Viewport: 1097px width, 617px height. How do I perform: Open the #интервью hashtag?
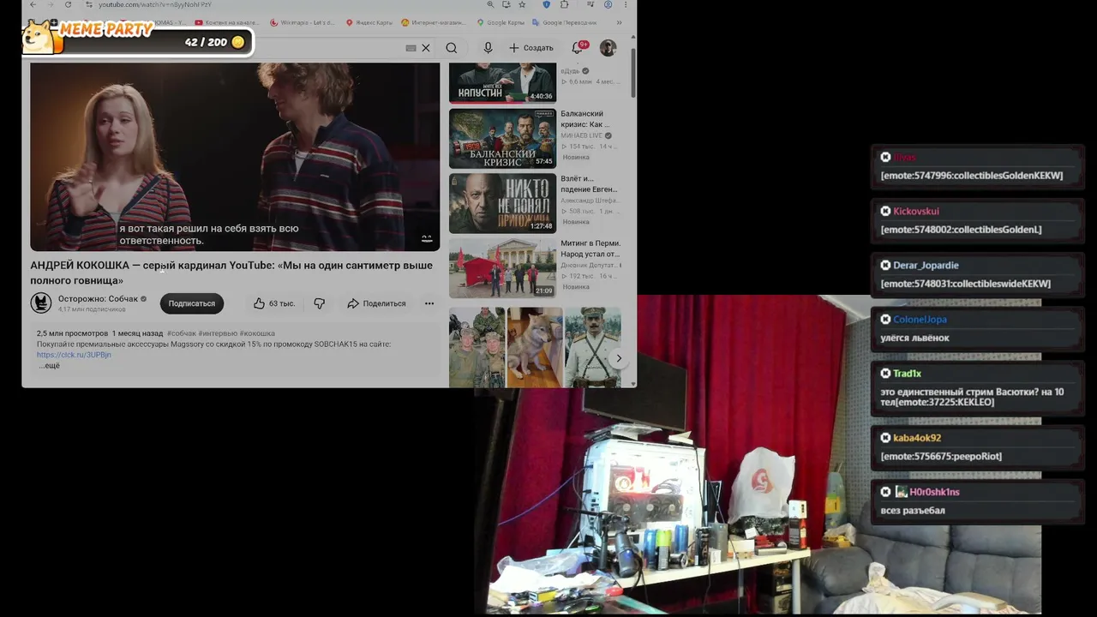(x=218, y=333)
